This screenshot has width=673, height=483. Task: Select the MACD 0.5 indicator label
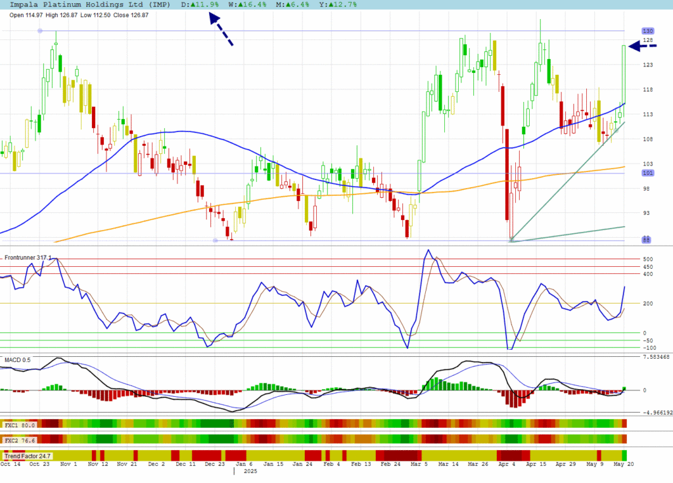18,359
